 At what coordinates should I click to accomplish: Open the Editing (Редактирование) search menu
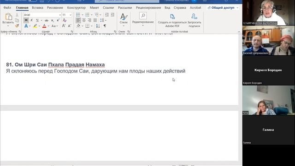tap(143, 19)
